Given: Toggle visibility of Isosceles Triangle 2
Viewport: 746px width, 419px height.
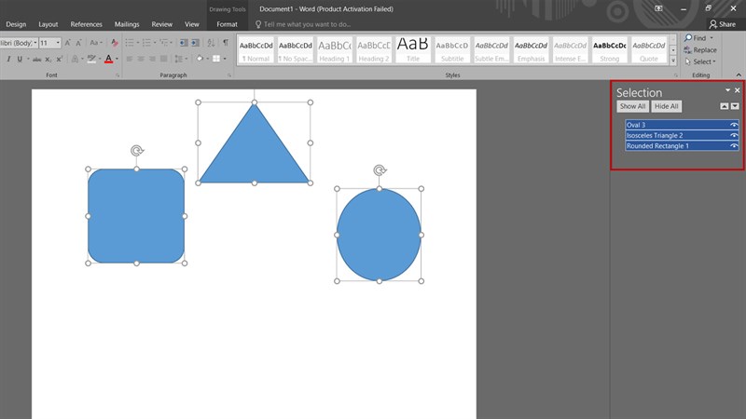Looking at the screenshot, I should pyautogui.click(x=734, y=135).
